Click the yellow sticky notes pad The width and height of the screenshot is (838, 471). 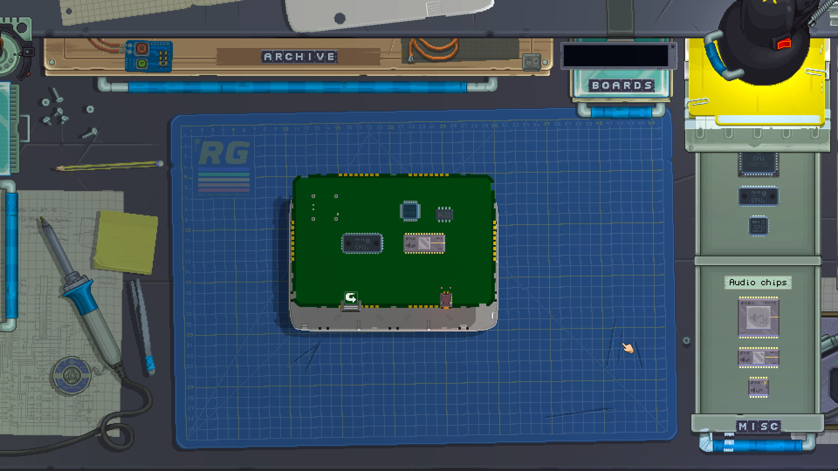point(125,242)
